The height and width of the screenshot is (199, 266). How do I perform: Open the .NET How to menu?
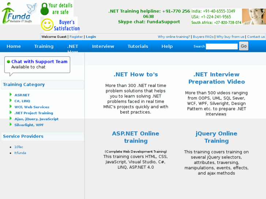(x=72, y=49)
